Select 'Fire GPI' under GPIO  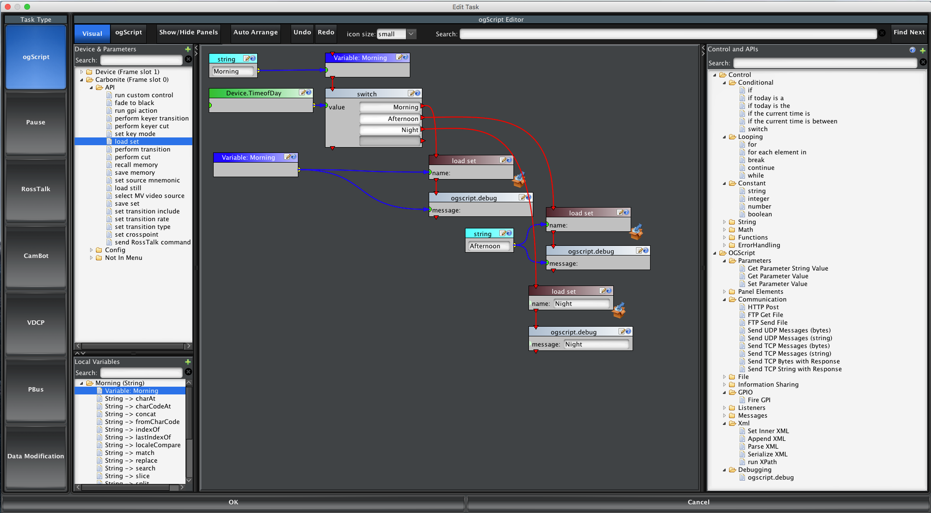point(759,400)
